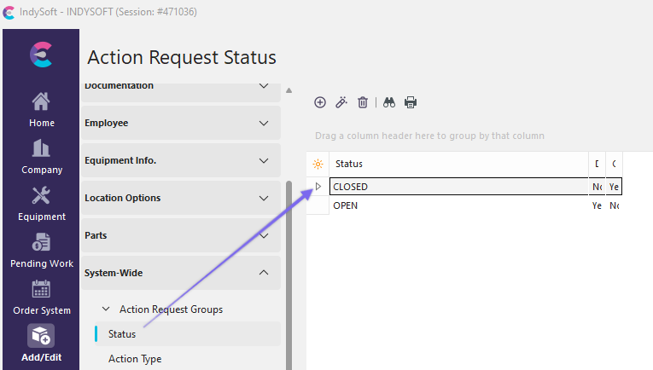The width and height of the screenshot is (653, 370).
Task: Click the trash delete icon
Action: tap(363, 102)
